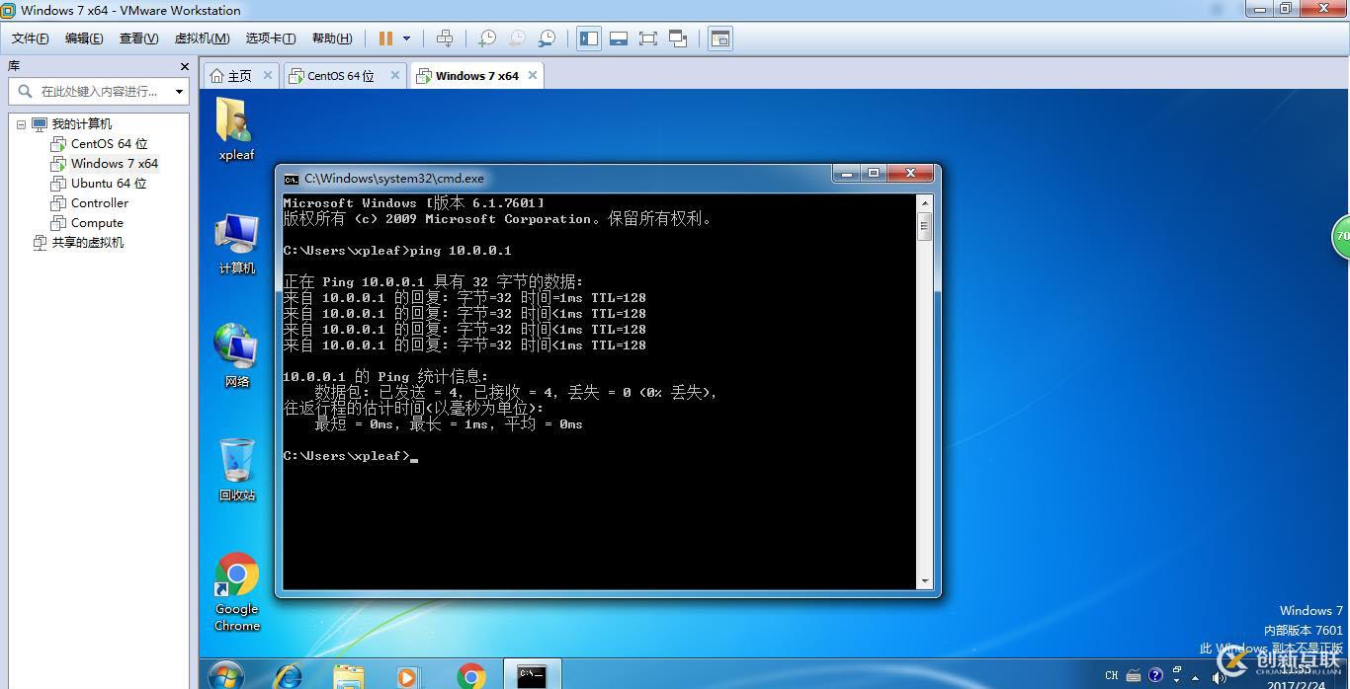This screenshot has height=689, width=1350.
Task: Open the Windows Start button
Action: click(226, 676)
